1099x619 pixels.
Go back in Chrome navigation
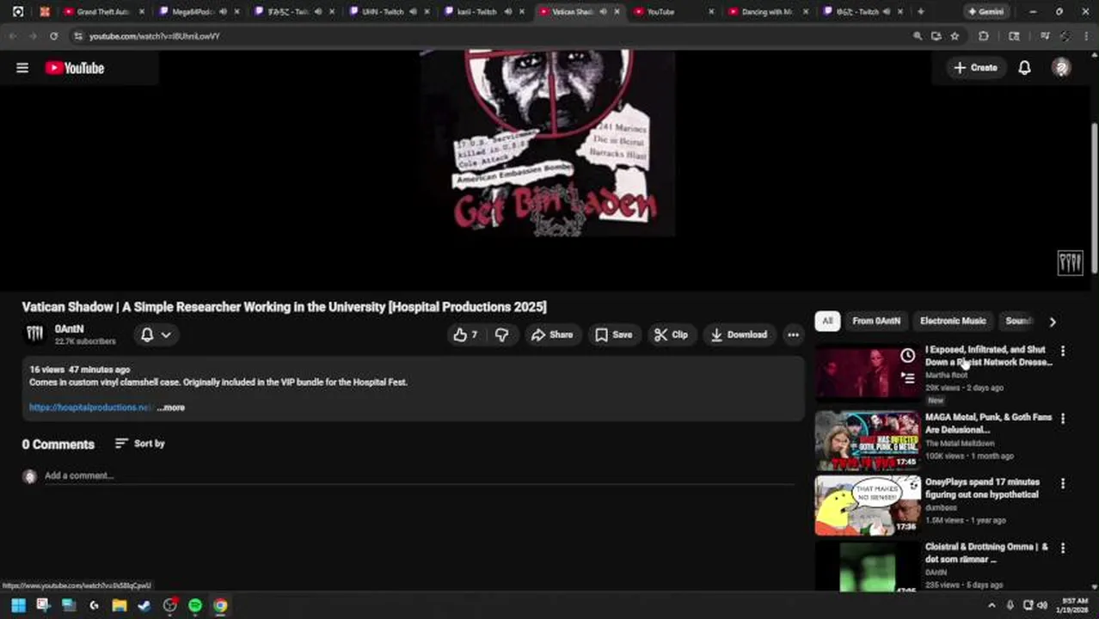coord(13,36)
